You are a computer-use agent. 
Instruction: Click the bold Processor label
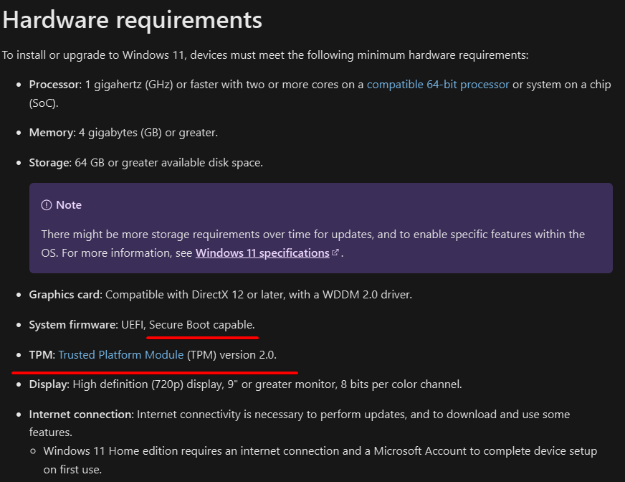(x=55, y=85)
